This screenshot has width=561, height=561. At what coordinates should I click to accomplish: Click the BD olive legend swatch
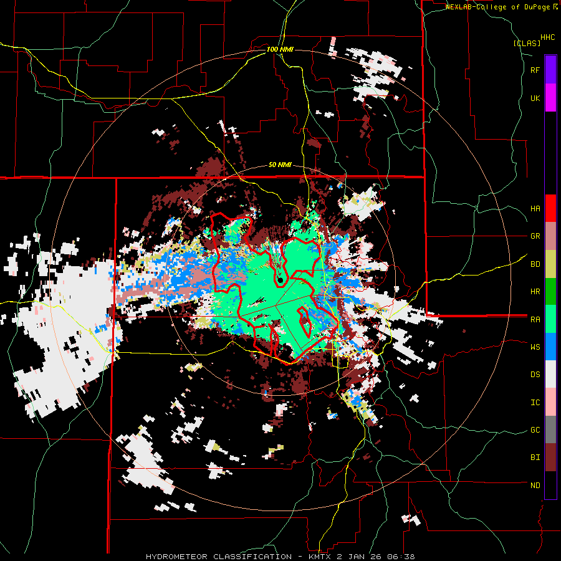(550, 264)
